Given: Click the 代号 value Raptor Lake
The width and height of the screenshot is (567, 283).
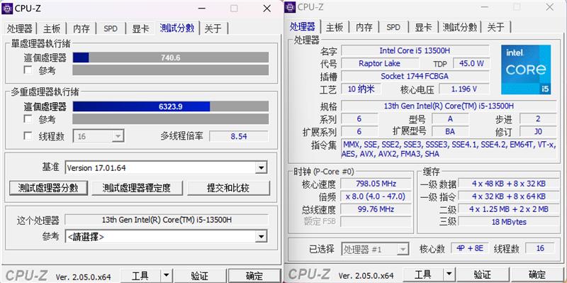Looking at the screenshot, I should tap(379, 63).
